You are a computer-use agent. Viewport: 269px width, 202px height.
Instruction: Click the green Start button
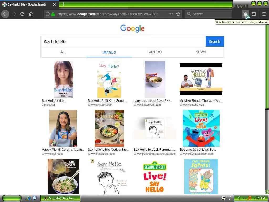pyautogui.click(x=12, y=198)
